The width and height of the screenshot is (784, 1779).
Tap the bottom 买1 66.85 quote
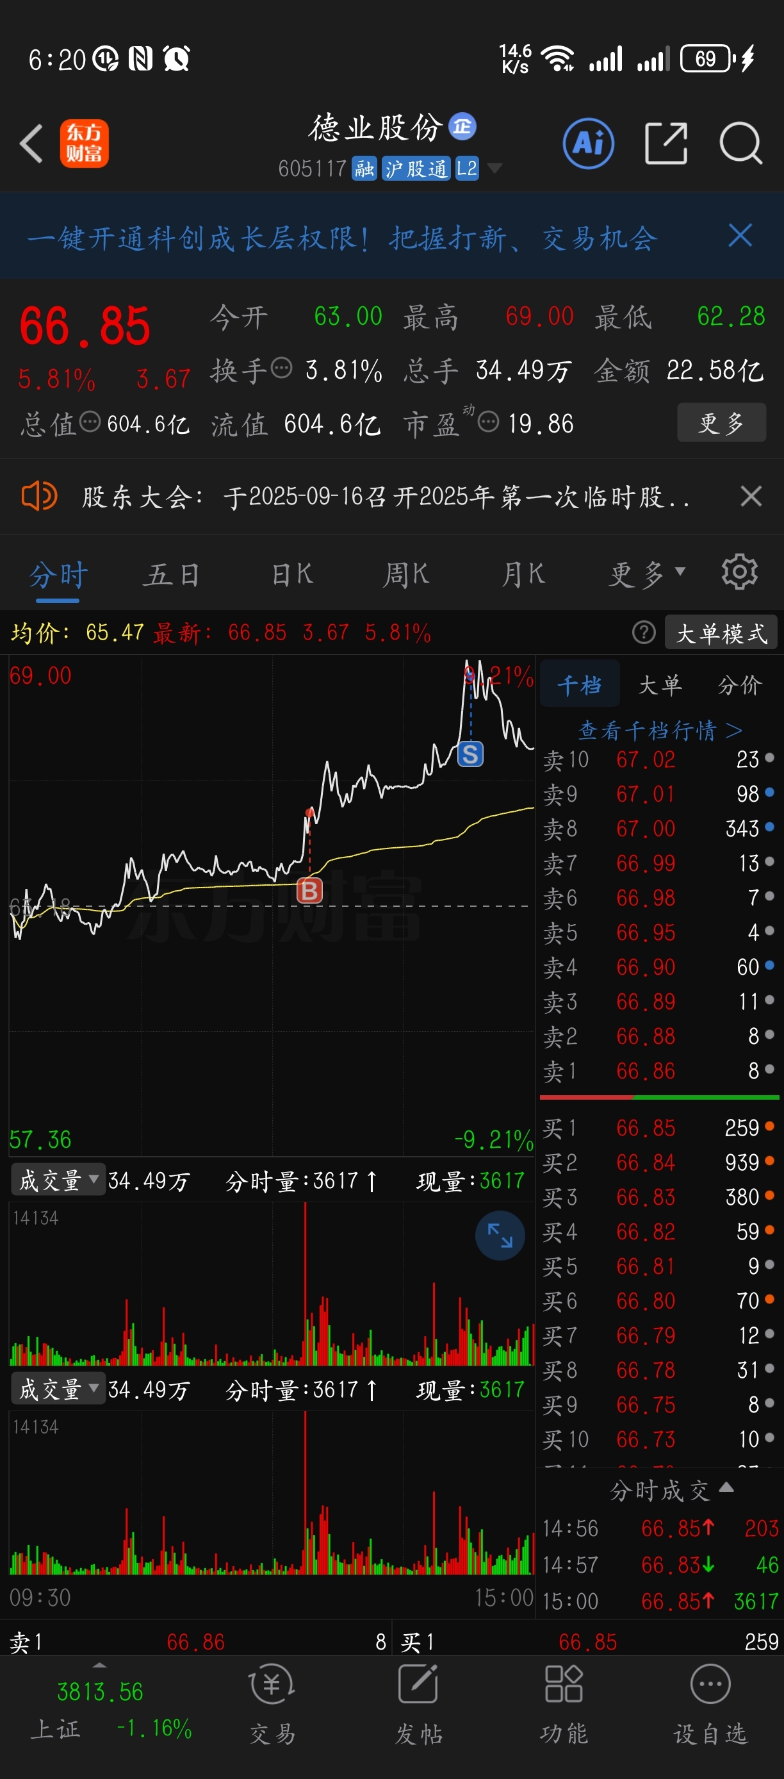[x=589, y=1642]
